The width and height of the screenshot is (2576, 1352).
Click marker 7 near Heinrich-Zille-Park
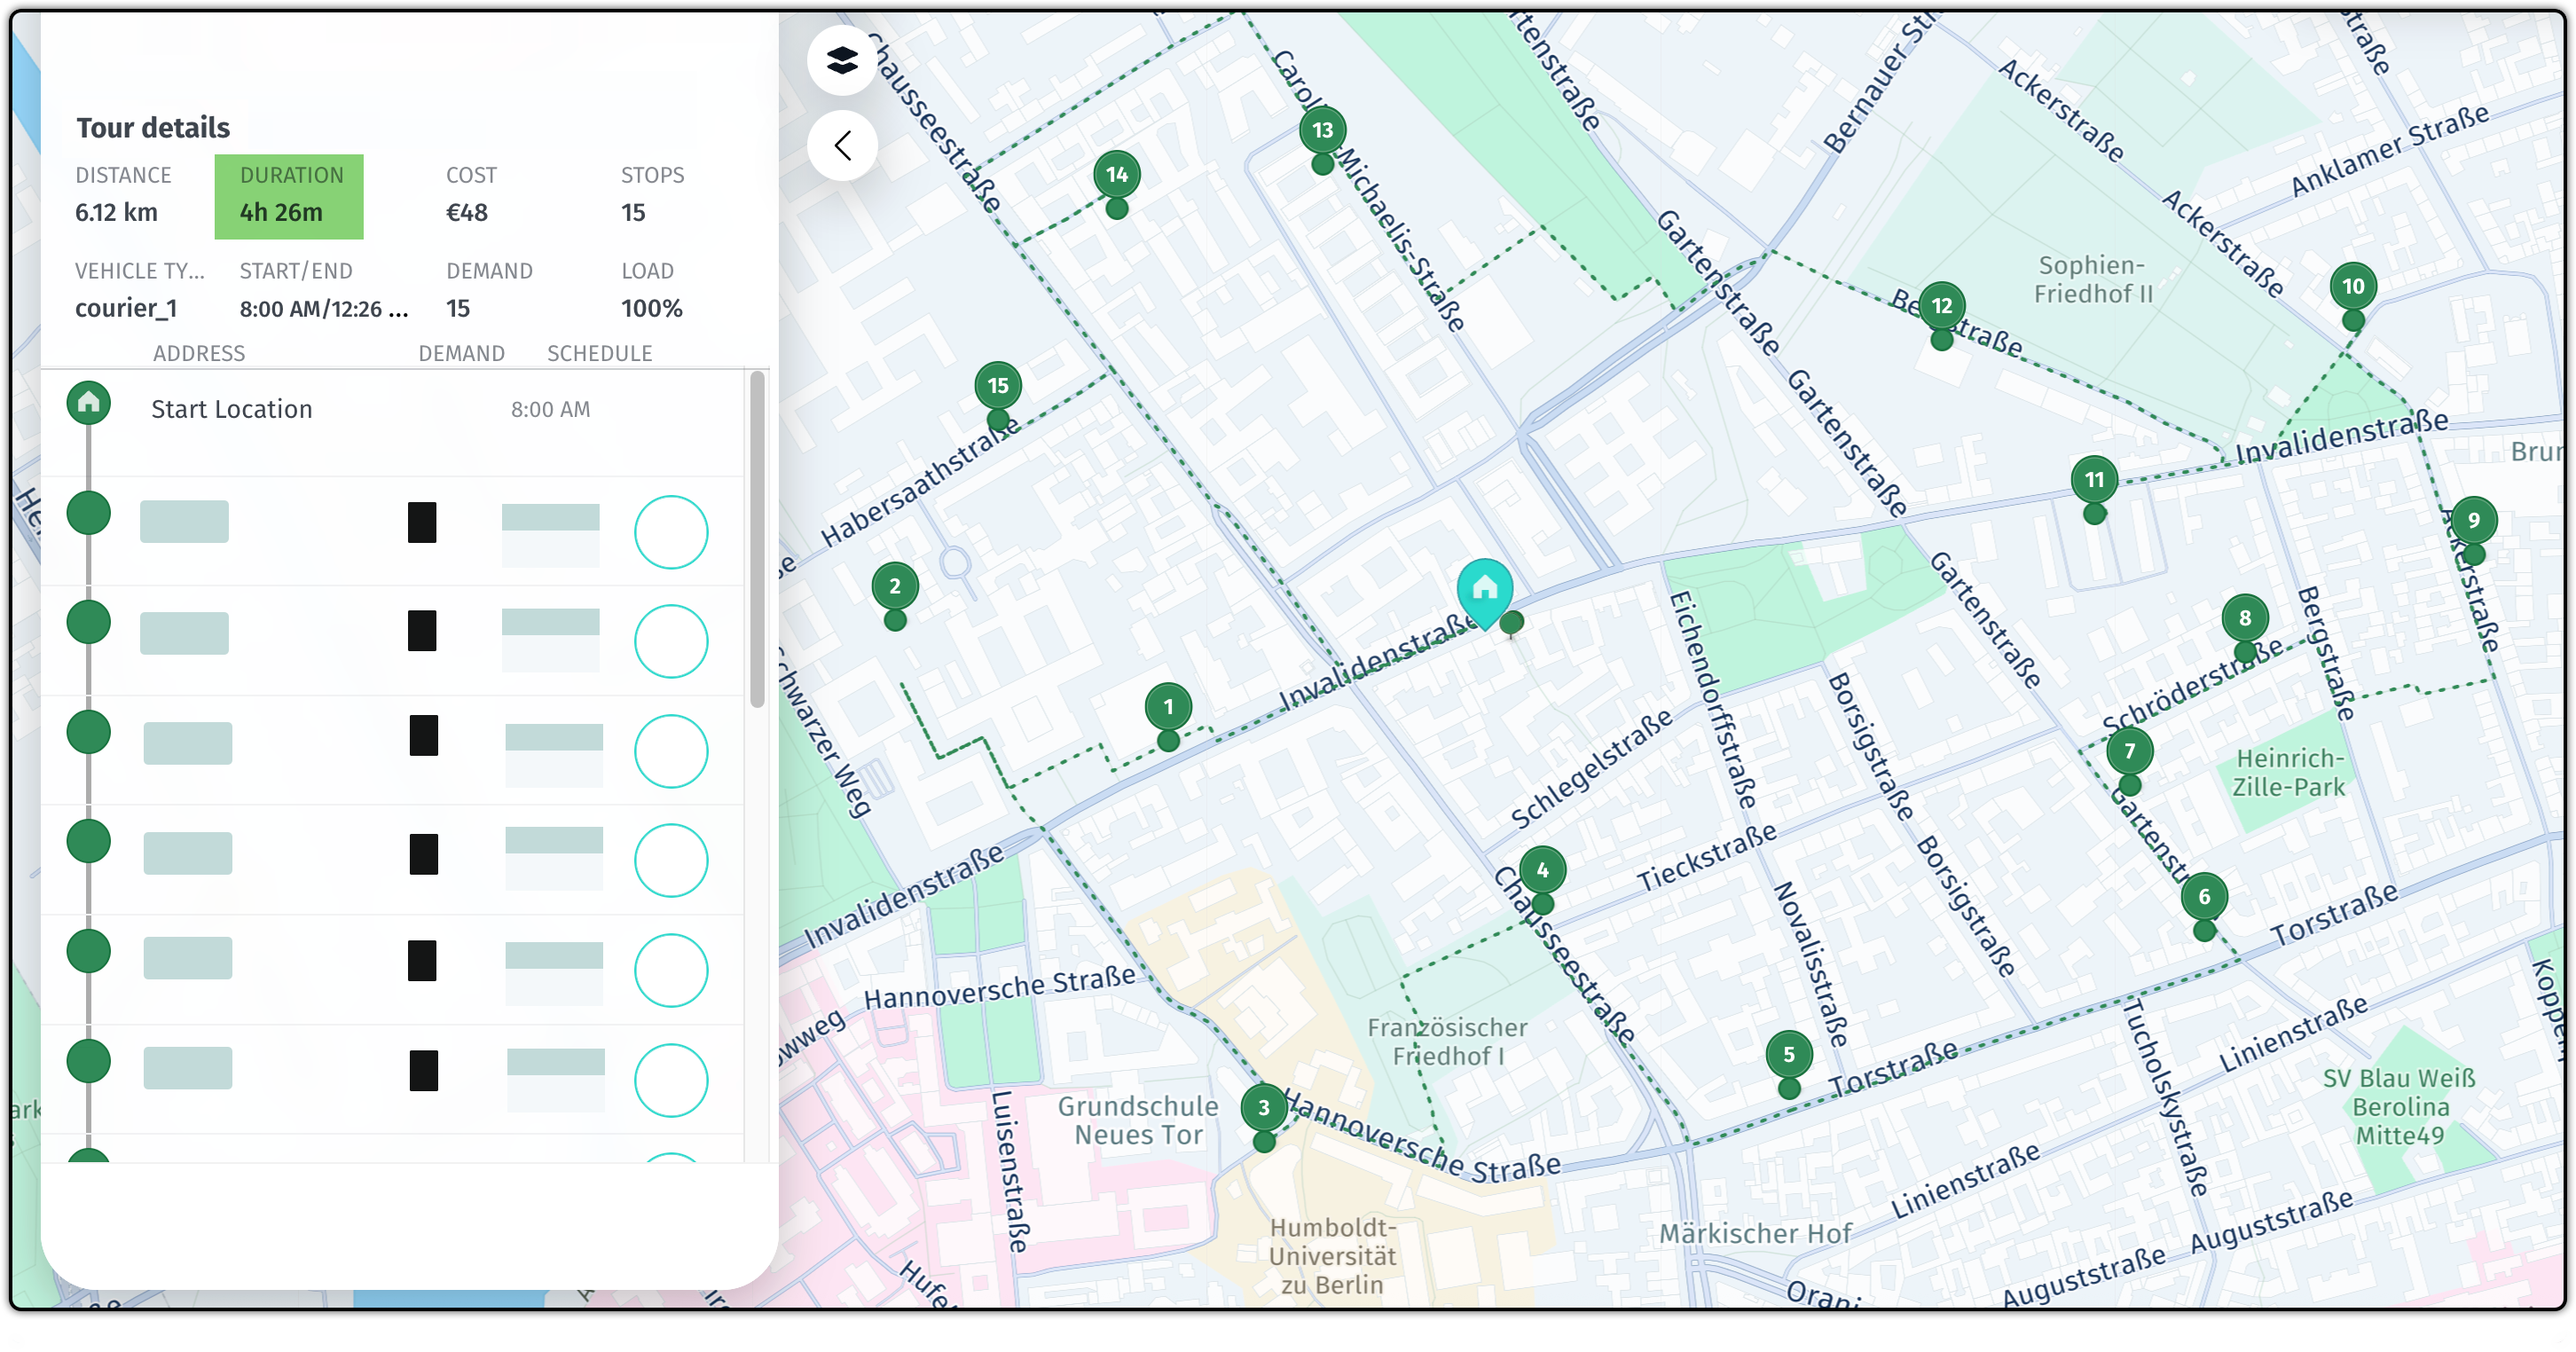pos(2130,750)
